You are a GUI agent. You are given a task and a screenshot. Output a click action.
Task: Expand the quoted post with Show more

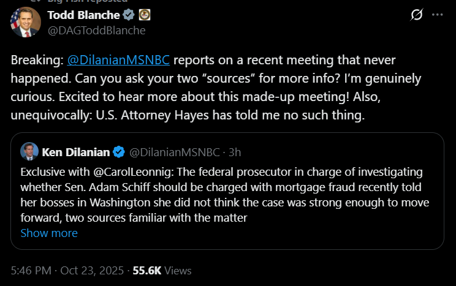pyautogui.click(x=49, y=233)
